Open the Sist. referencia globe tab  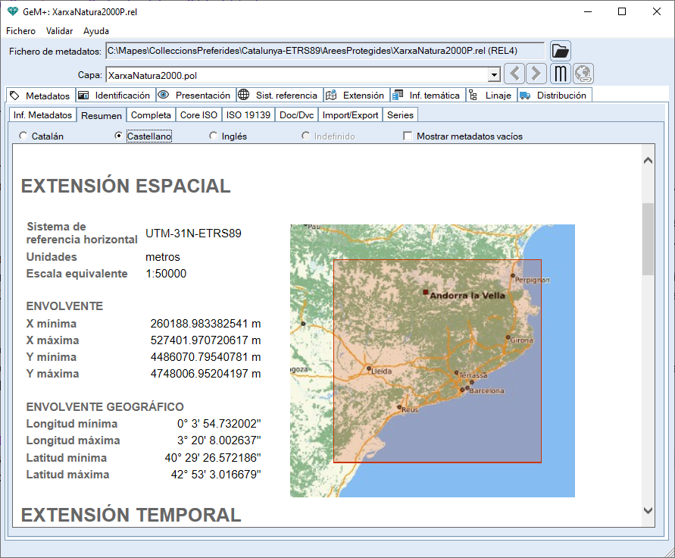point(279,96)
